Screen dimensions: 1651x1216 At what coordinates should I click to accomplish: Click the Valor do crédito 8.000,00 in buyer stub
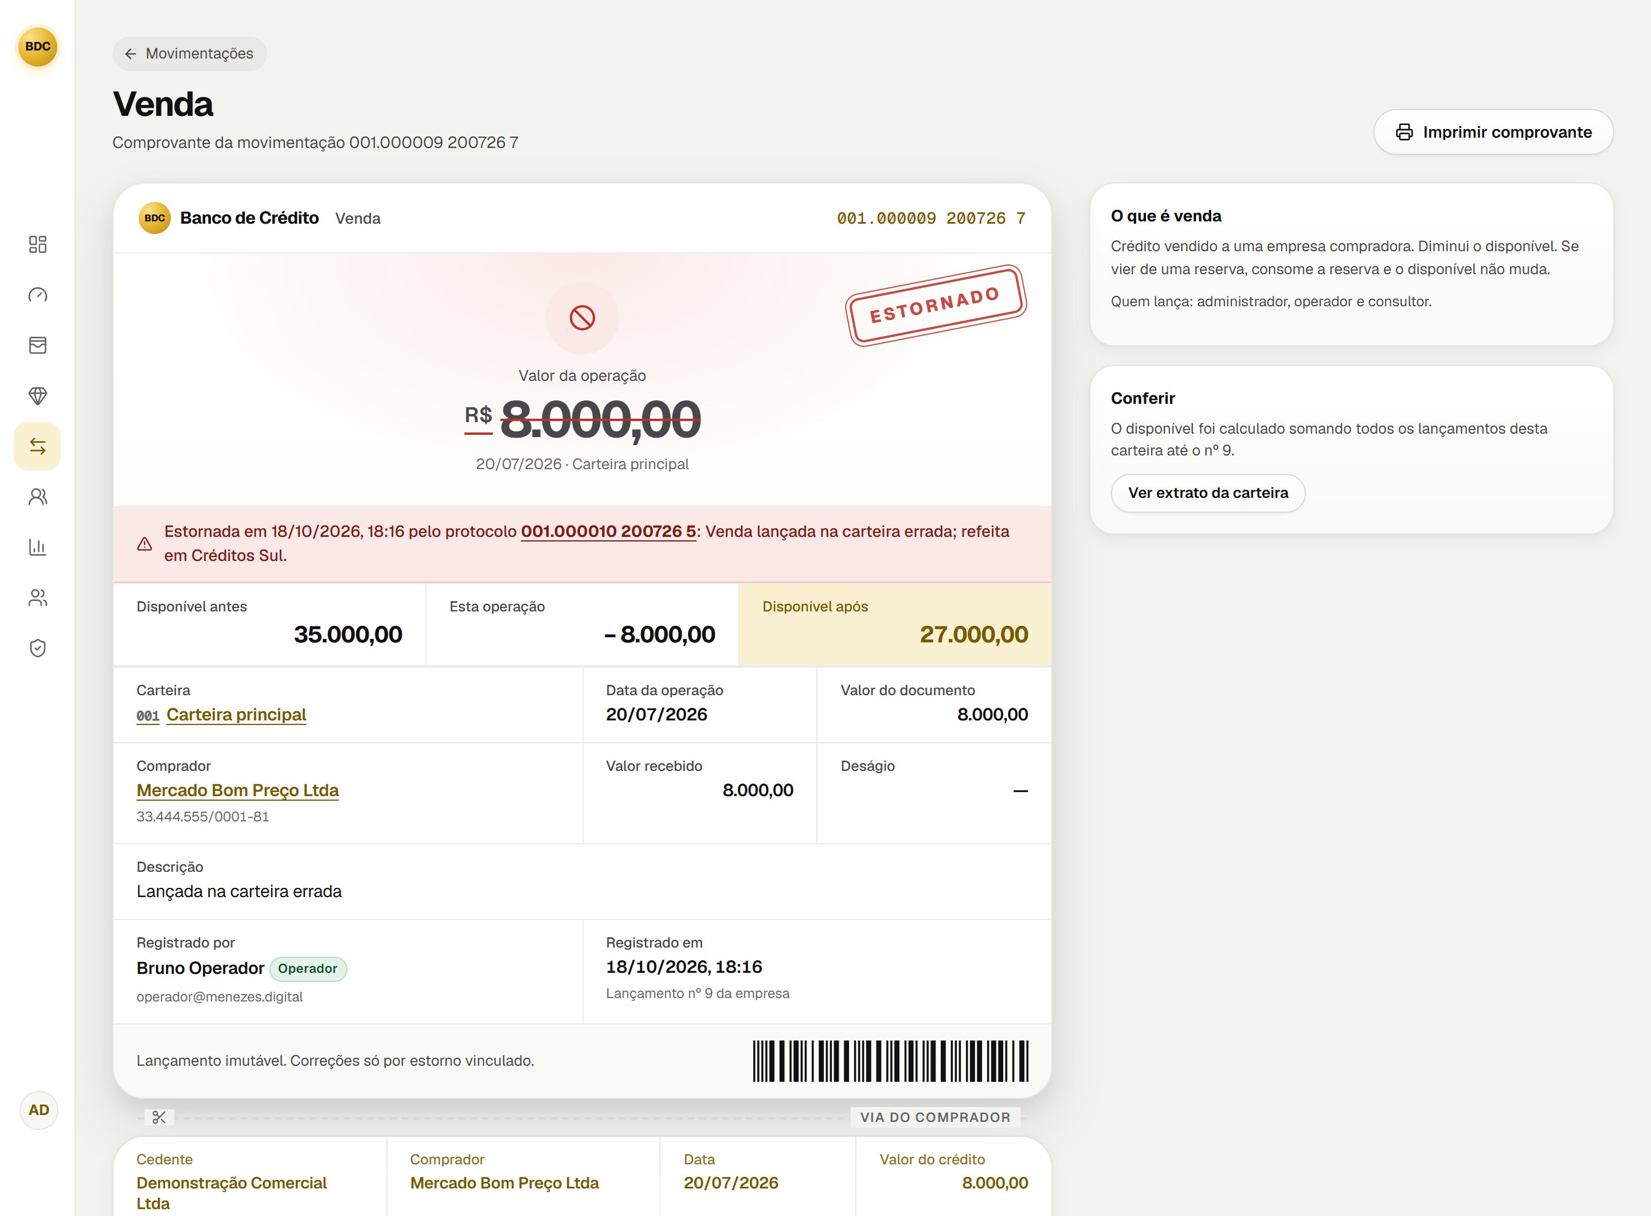[995, 1183]
